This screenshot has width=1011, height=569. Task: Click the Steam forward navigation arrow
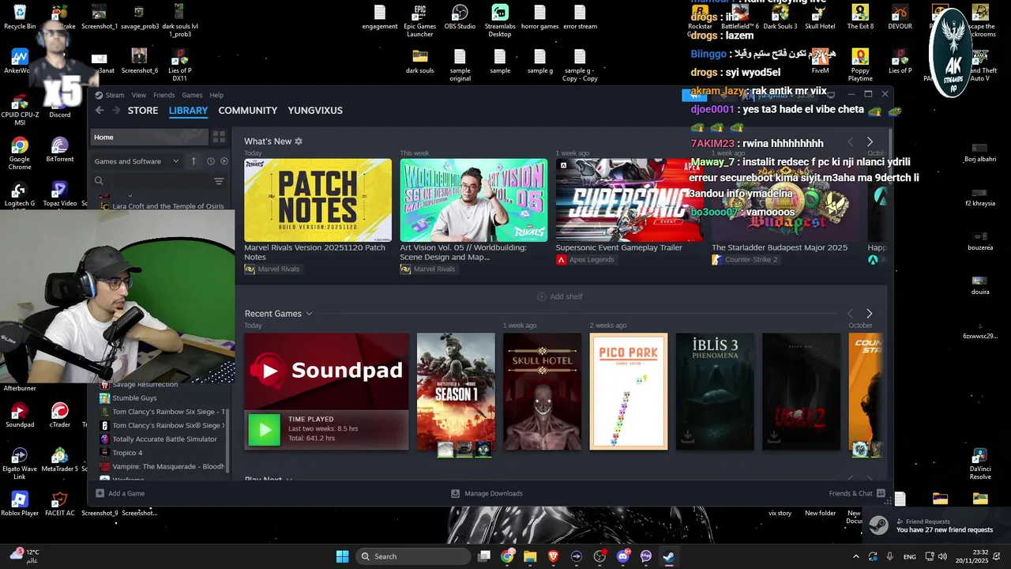(x=117, y=111)
